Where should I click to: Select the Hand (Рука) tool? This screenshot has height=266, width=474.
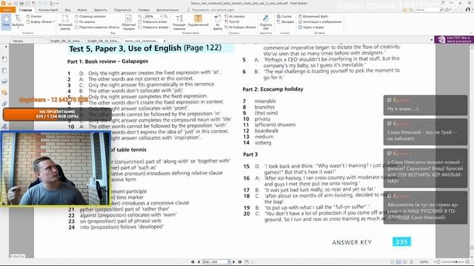point(6,21)
